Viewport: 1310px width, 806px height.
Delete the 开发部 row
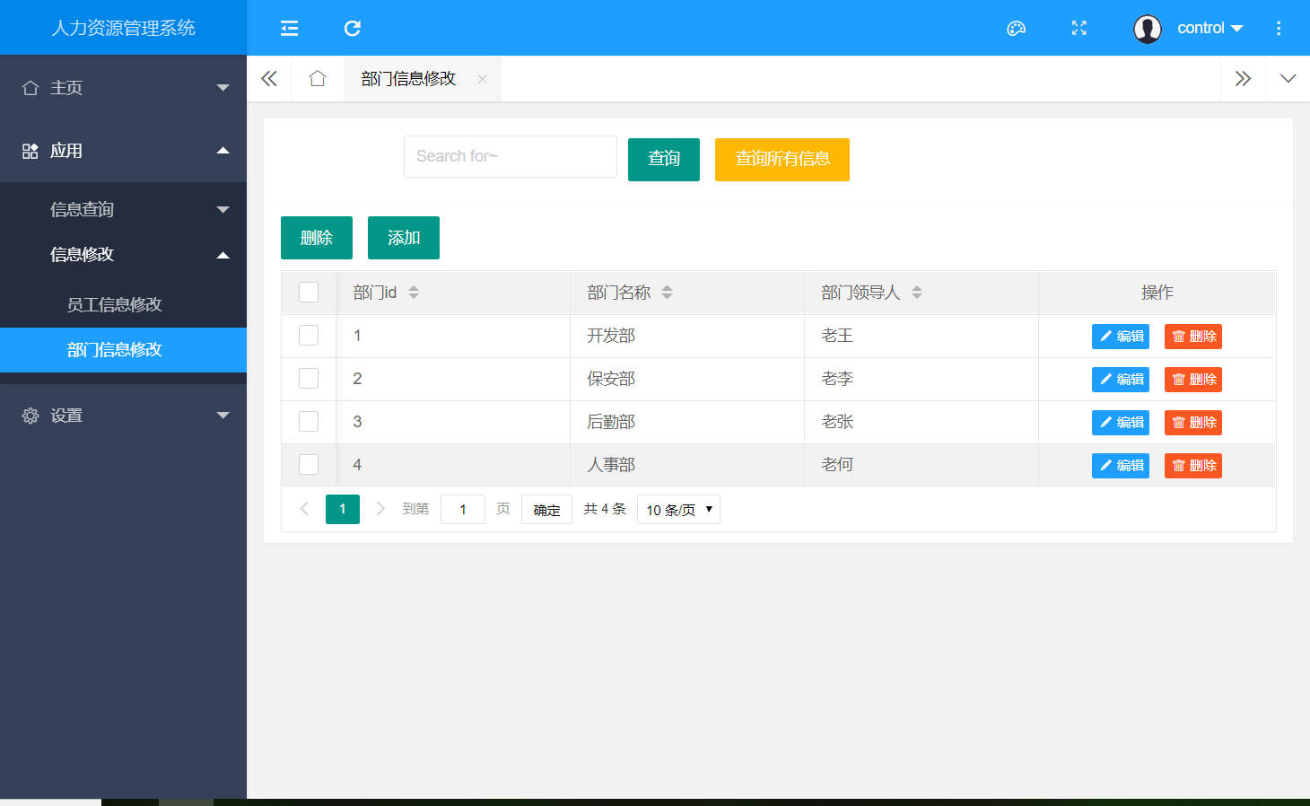point(1193,337)
